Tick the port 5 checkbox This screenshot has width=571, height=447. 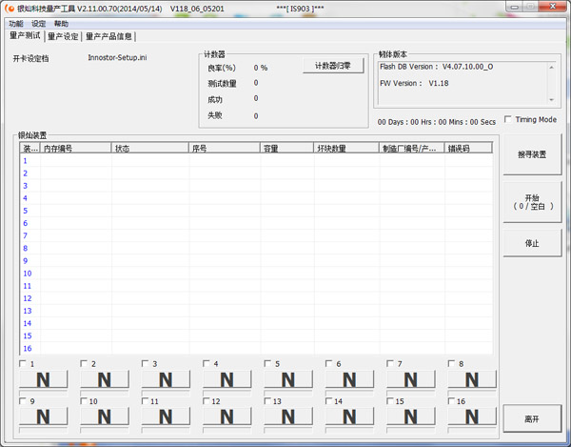pos(267,363)
